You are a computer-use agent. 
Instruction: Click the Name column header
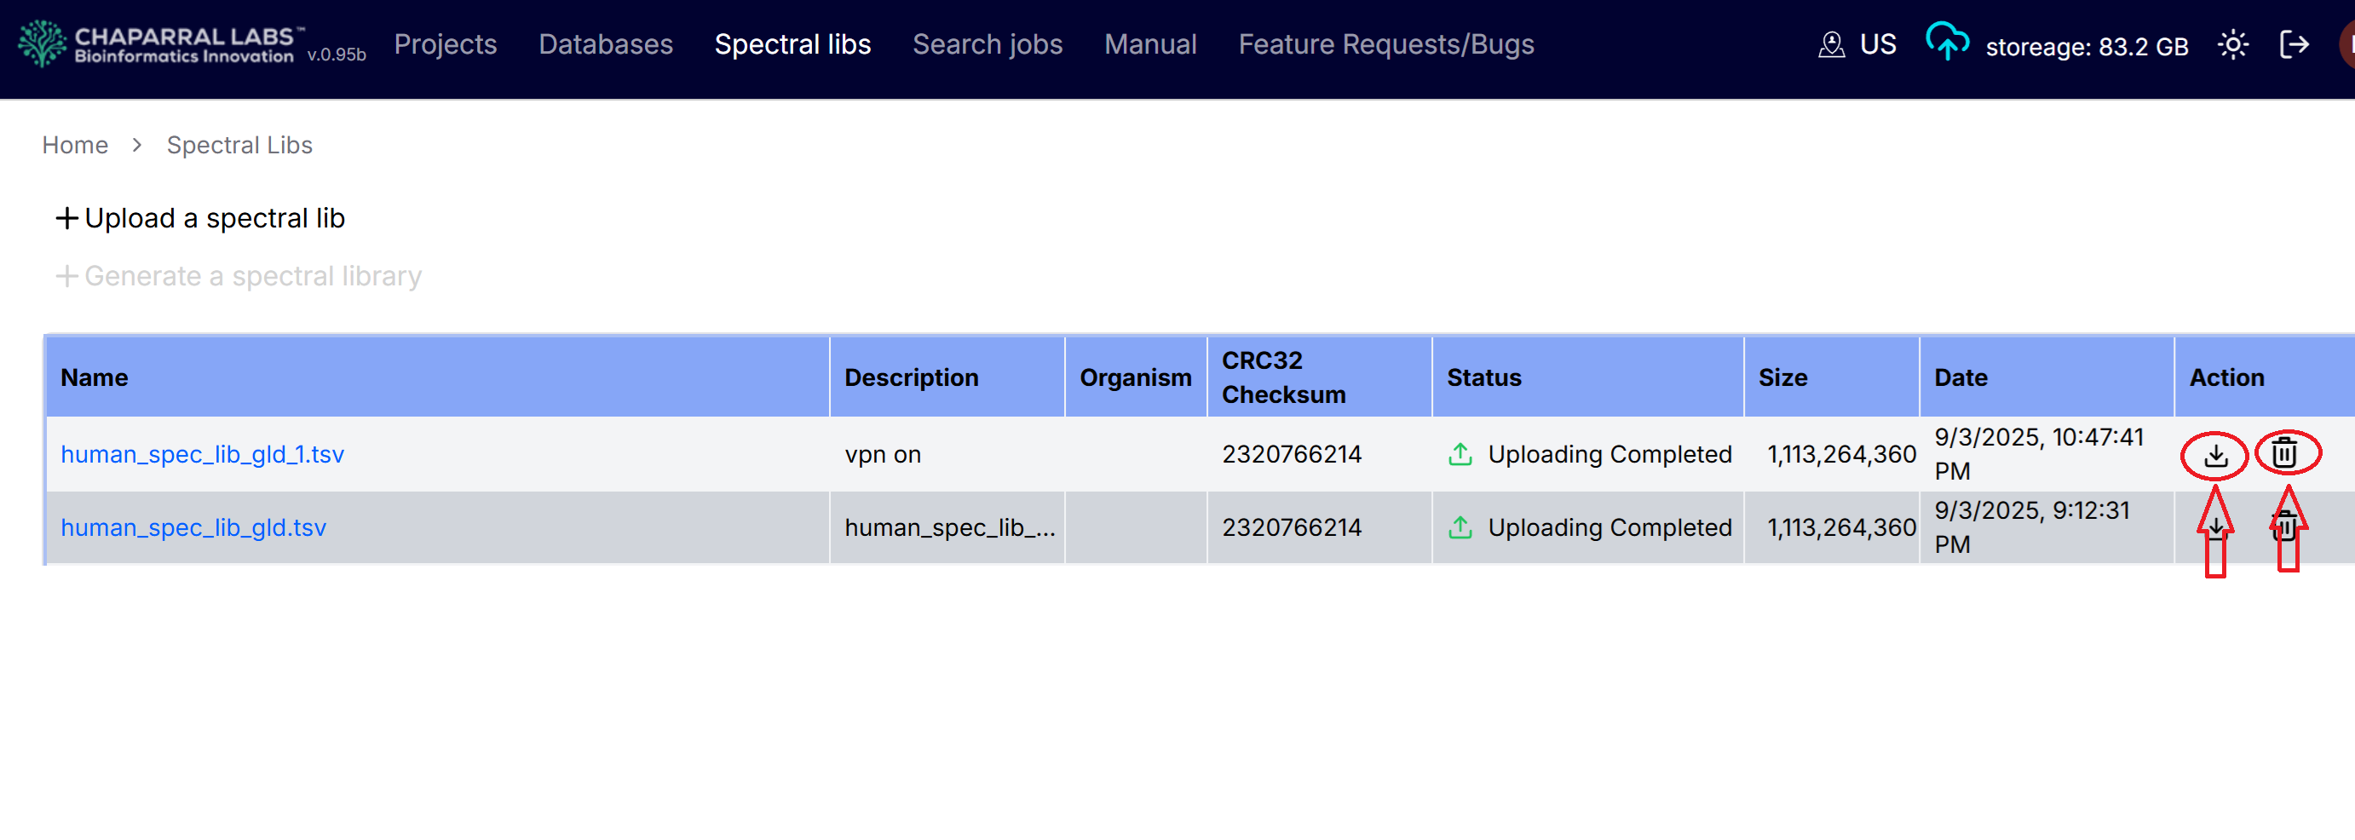pyautogui.click(x=95, y=377)
